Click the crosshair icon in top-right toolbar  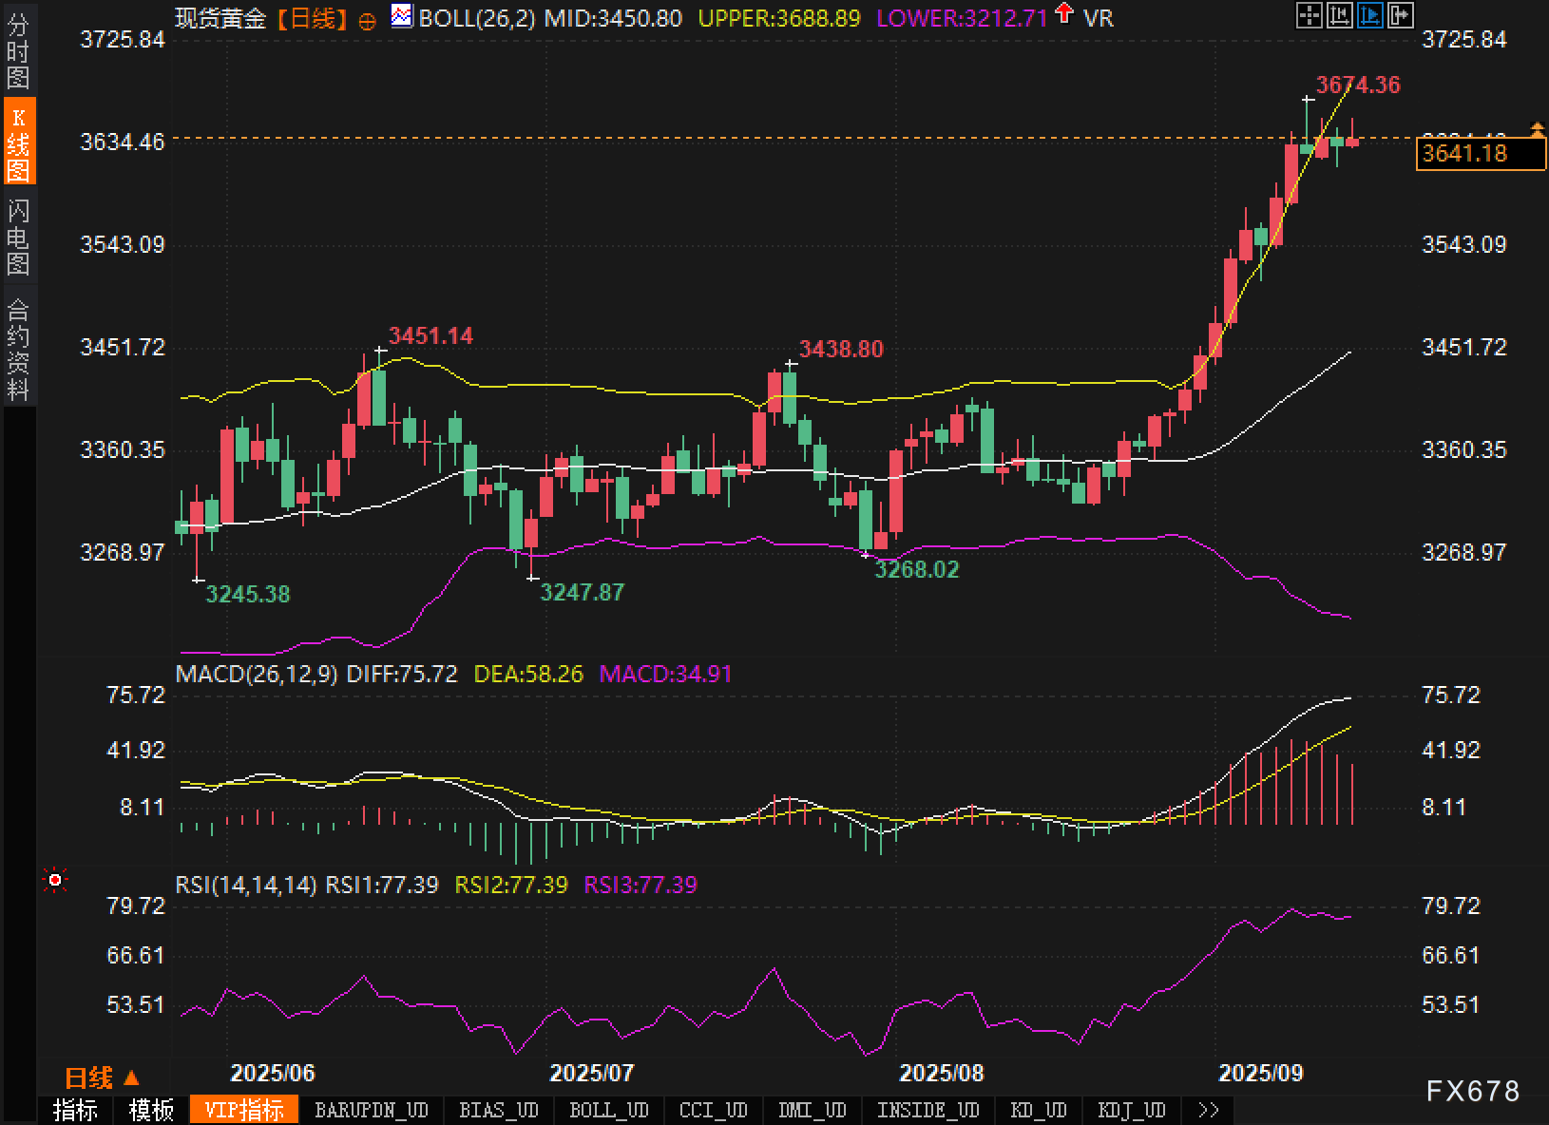click(x=1309, y=15)
